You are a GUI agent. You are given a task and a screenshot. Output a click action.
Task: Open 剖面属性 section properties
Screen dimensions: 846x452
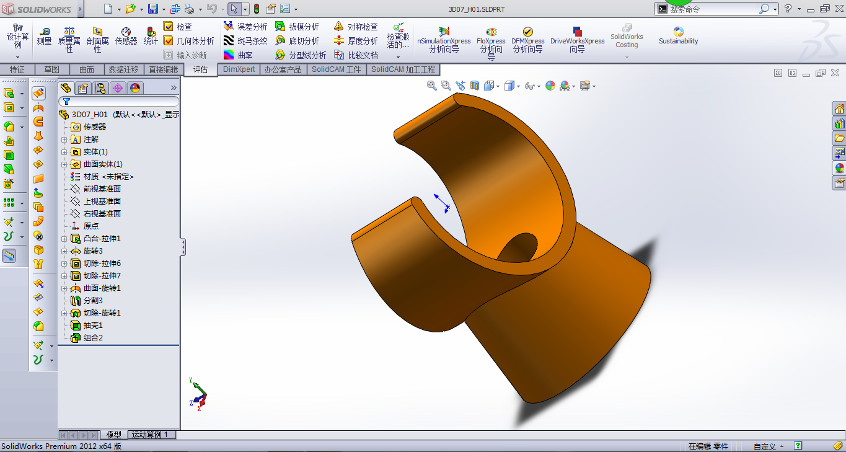tap(97, 38)
